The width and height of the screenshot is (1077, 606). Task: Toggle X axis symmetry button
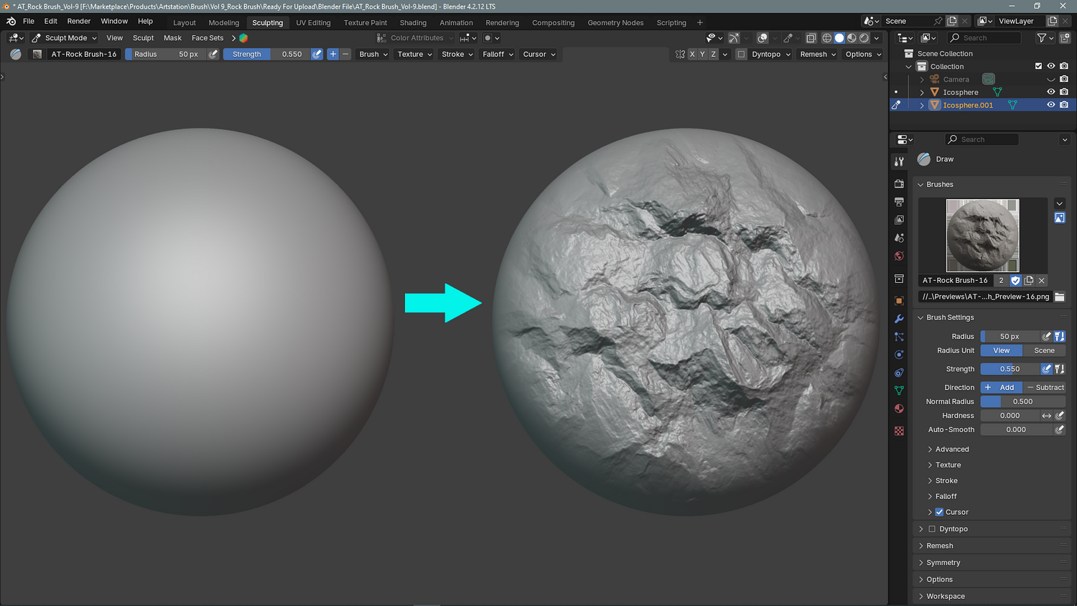click(x=692, y=55)
